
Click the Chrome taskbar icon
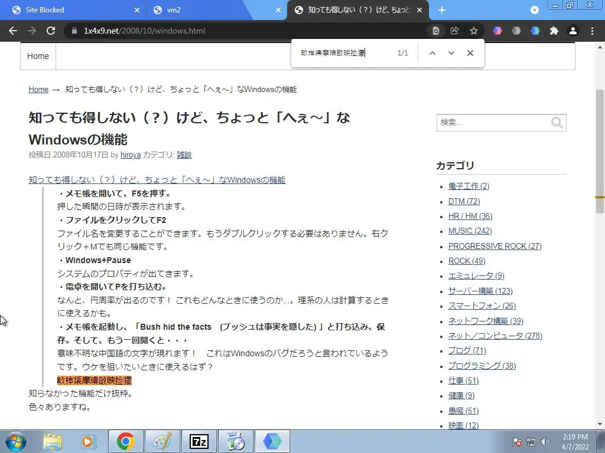[125, 441]
